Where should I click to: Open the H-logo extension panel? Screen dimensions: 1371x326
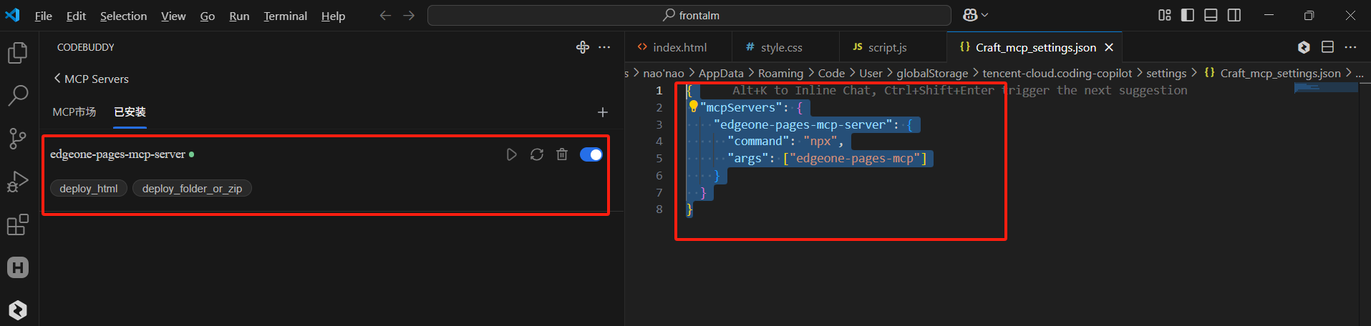[18, 267]
